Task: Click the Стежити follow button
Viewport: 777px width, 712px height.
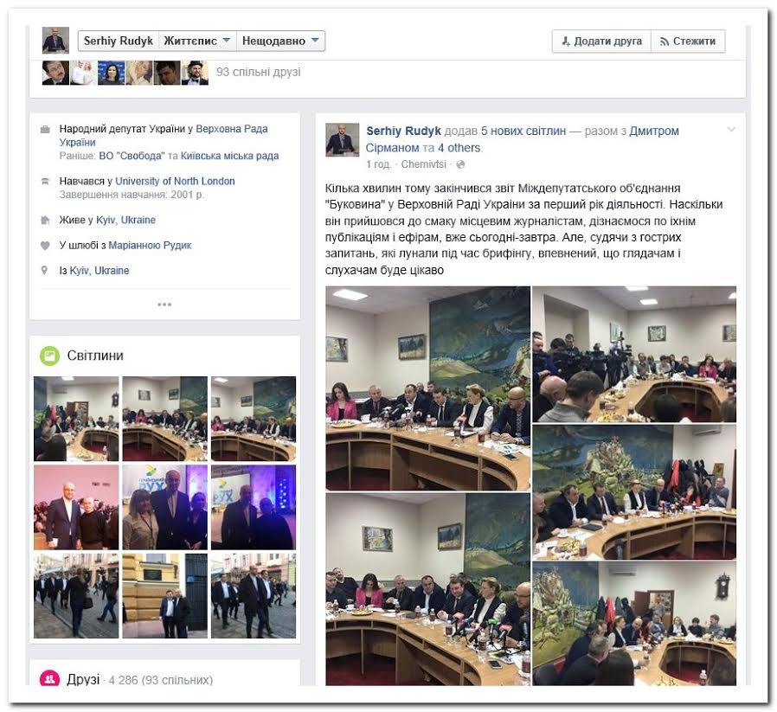Action: 688,42
